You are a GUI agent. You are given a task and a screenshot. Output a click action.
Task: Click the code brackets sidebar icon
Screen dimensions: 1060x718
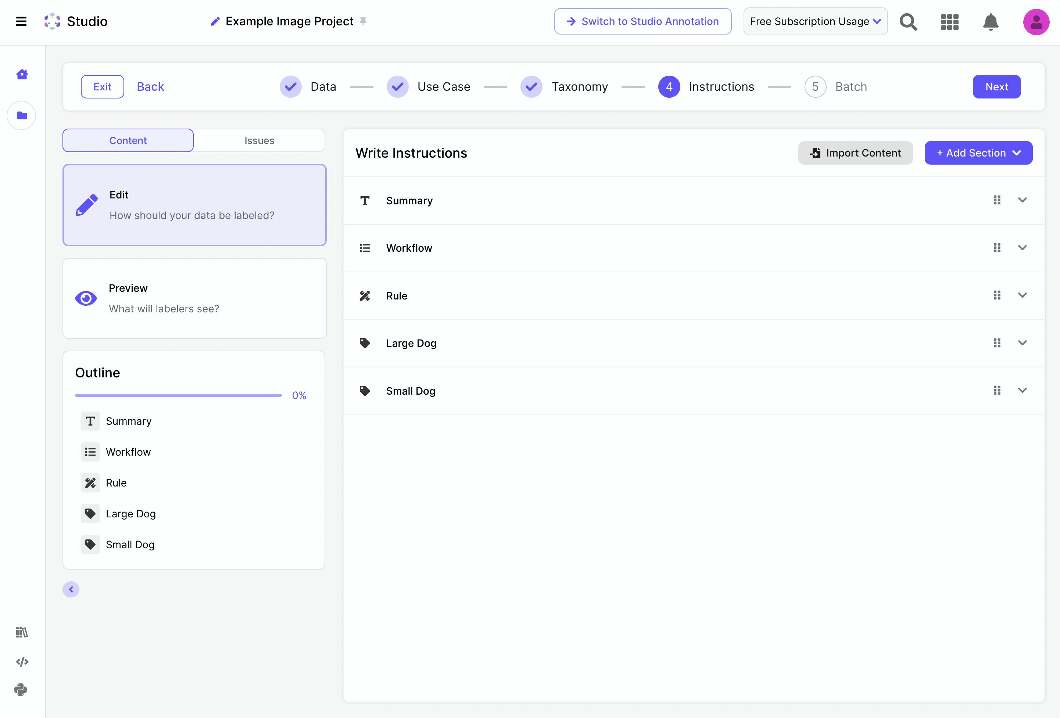pyautogui.click(x=22, y=661)
